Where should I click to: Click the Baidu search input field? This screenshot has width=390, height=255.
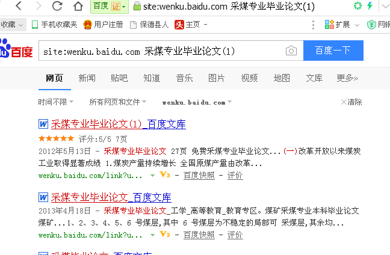(x=162, y=51)
